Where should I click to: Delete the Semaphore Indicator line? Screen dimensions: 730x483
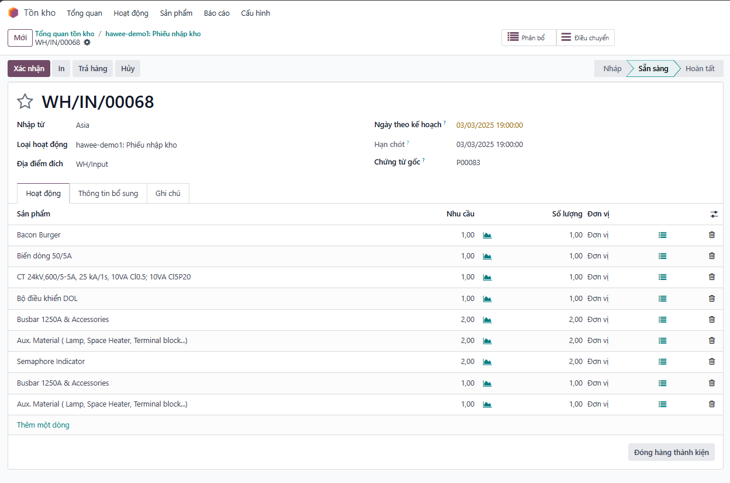click(x=711, y=362)
